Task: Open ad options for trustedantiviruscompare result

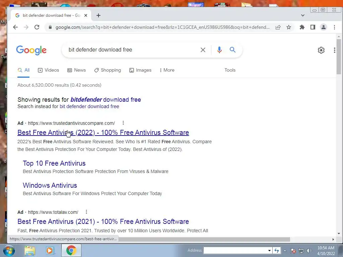Action: click(123, 123)
